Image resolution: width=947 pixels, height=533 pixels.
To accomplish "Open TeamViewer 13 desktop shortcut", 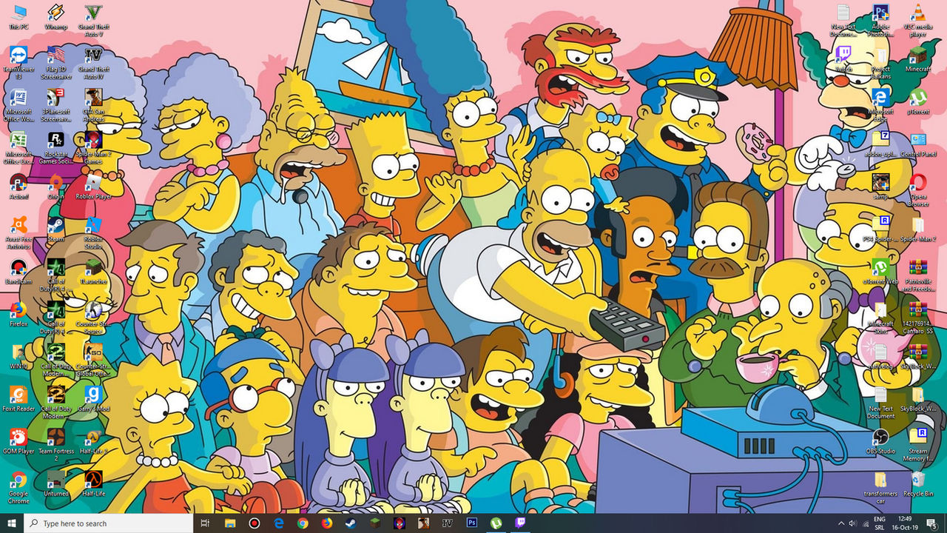I will 18,63.
